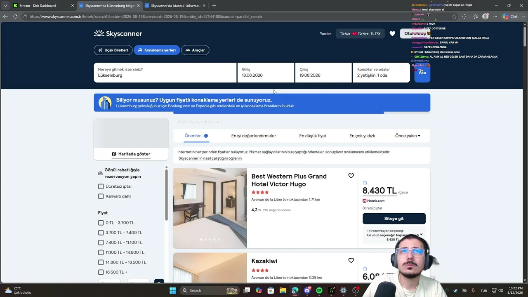The image size is (528, 297).
Task: Open the Kazakiwi hotel title
Action: pos(264,261)
